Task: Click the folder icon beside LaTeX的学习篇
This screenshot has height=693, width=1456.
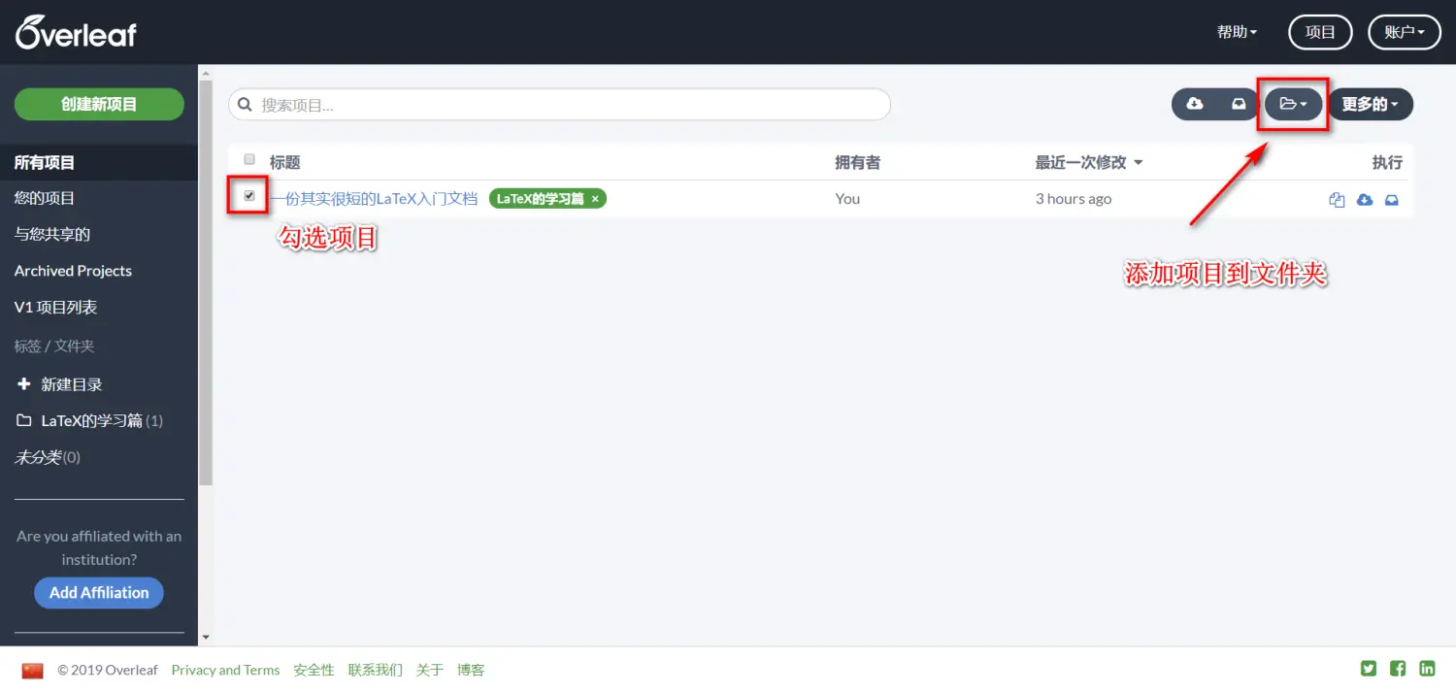Action: (x=24, y=420)
